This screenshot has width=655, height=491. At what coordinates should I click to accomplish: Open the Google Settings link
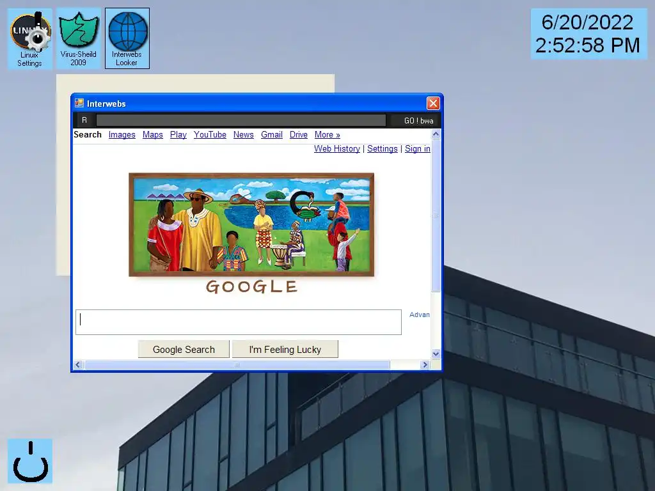383,148
